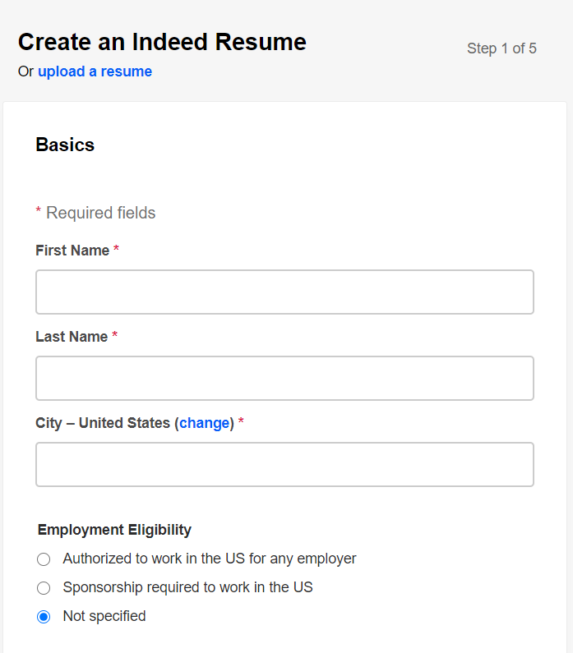The height and width of the screenshot is (653, 573).
Task: Click the red asterisk beside First Name
Action: point(117,250)
